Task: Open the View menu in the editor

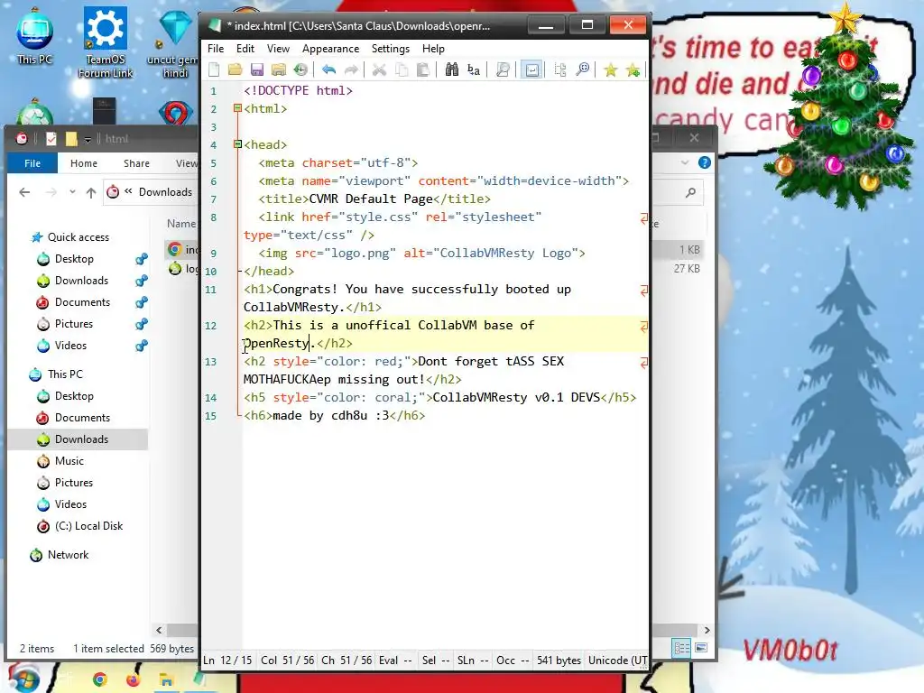Action: coord(278,49)
